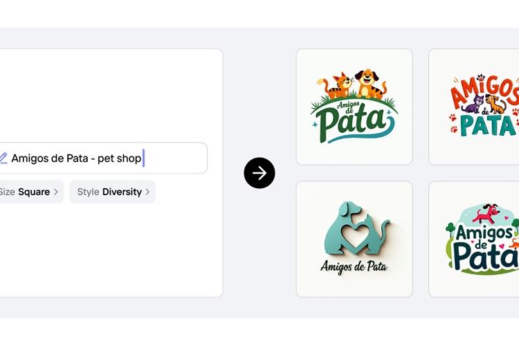
Task: Click the purple cat in colorful AMIGOS logo
Action: tap(473, 104)
